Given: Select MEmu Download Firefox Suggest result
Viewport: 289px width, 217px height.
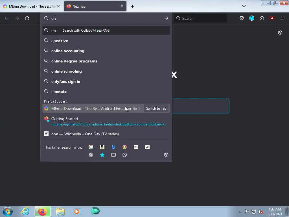Looking at the screenshot, I should coord(93,108).
